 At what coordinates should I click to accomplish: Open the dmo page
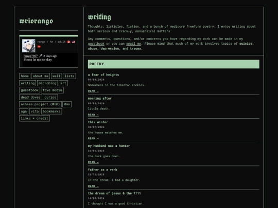[x=67, y=104]
